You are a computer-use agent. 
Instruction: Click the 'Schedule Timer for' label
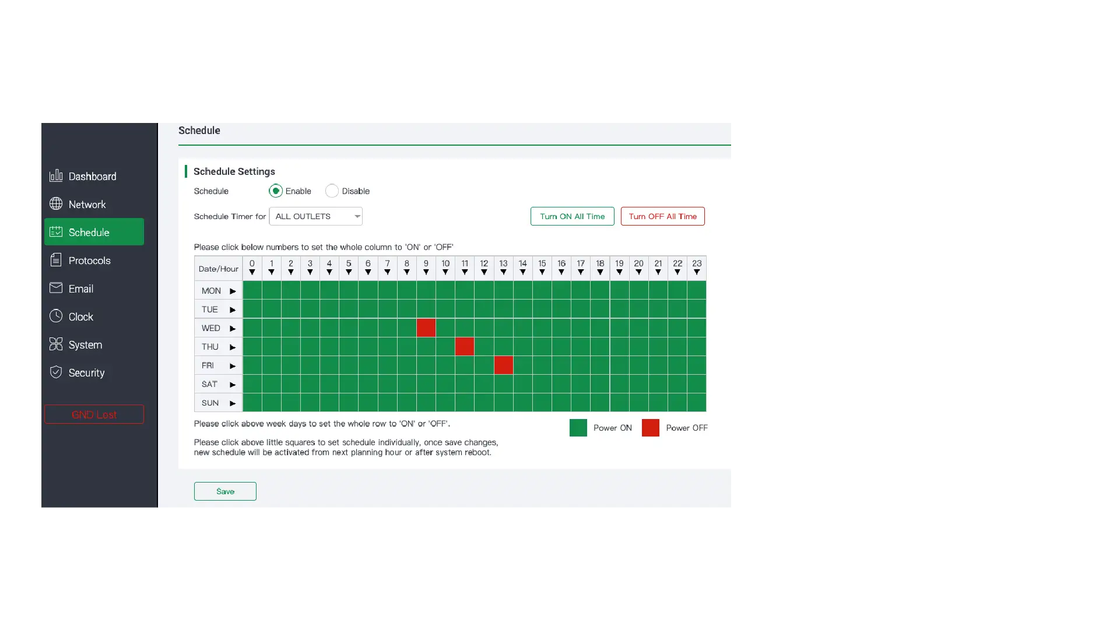(x=230, y=217)
